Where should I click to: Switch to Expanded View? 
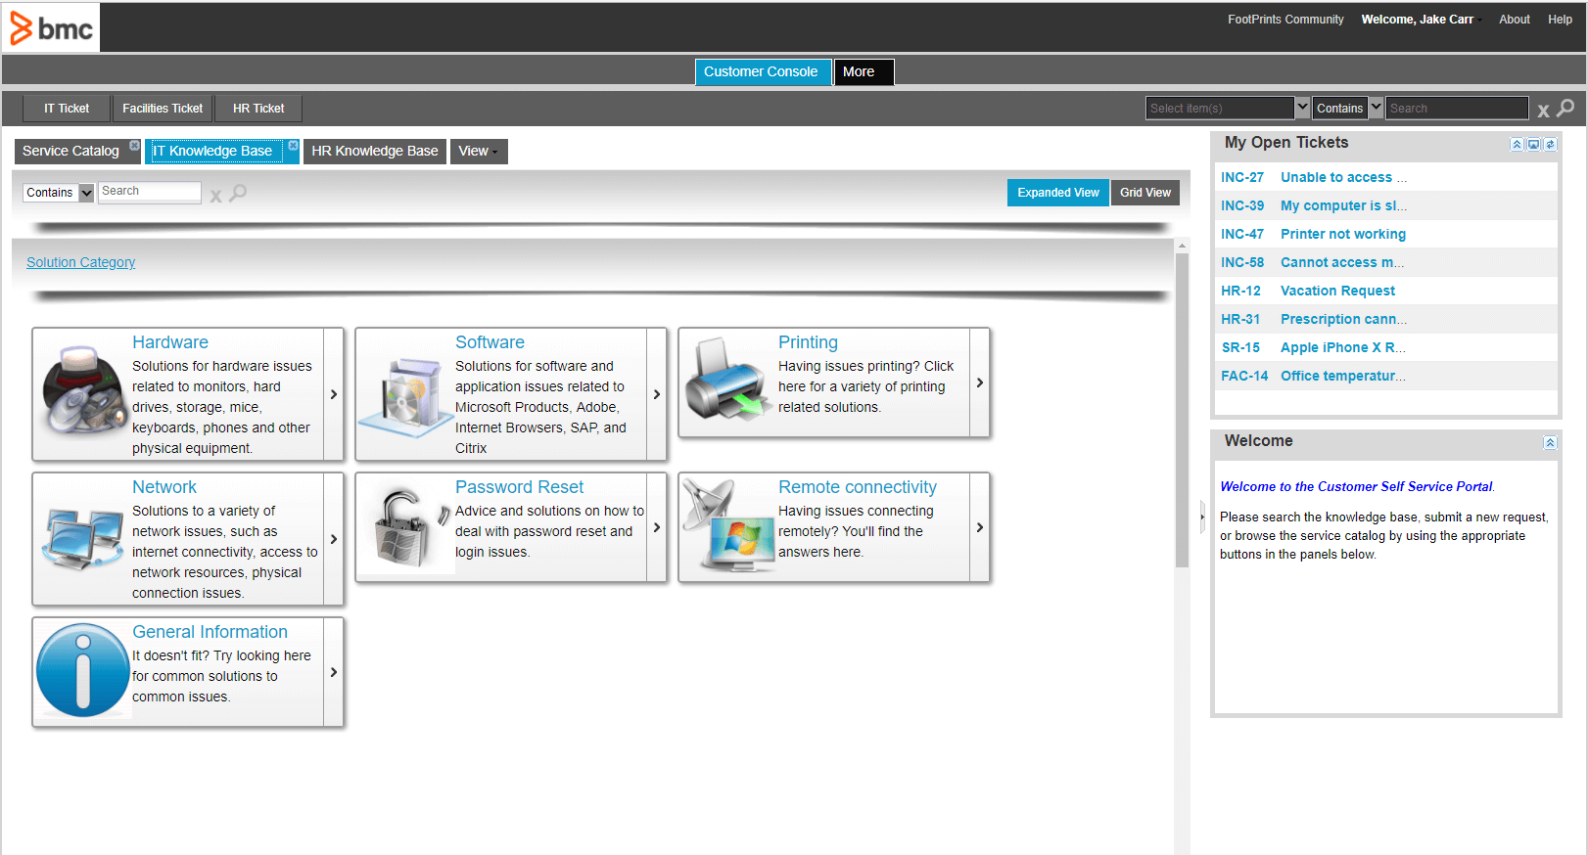click(x=1057, y=193)
